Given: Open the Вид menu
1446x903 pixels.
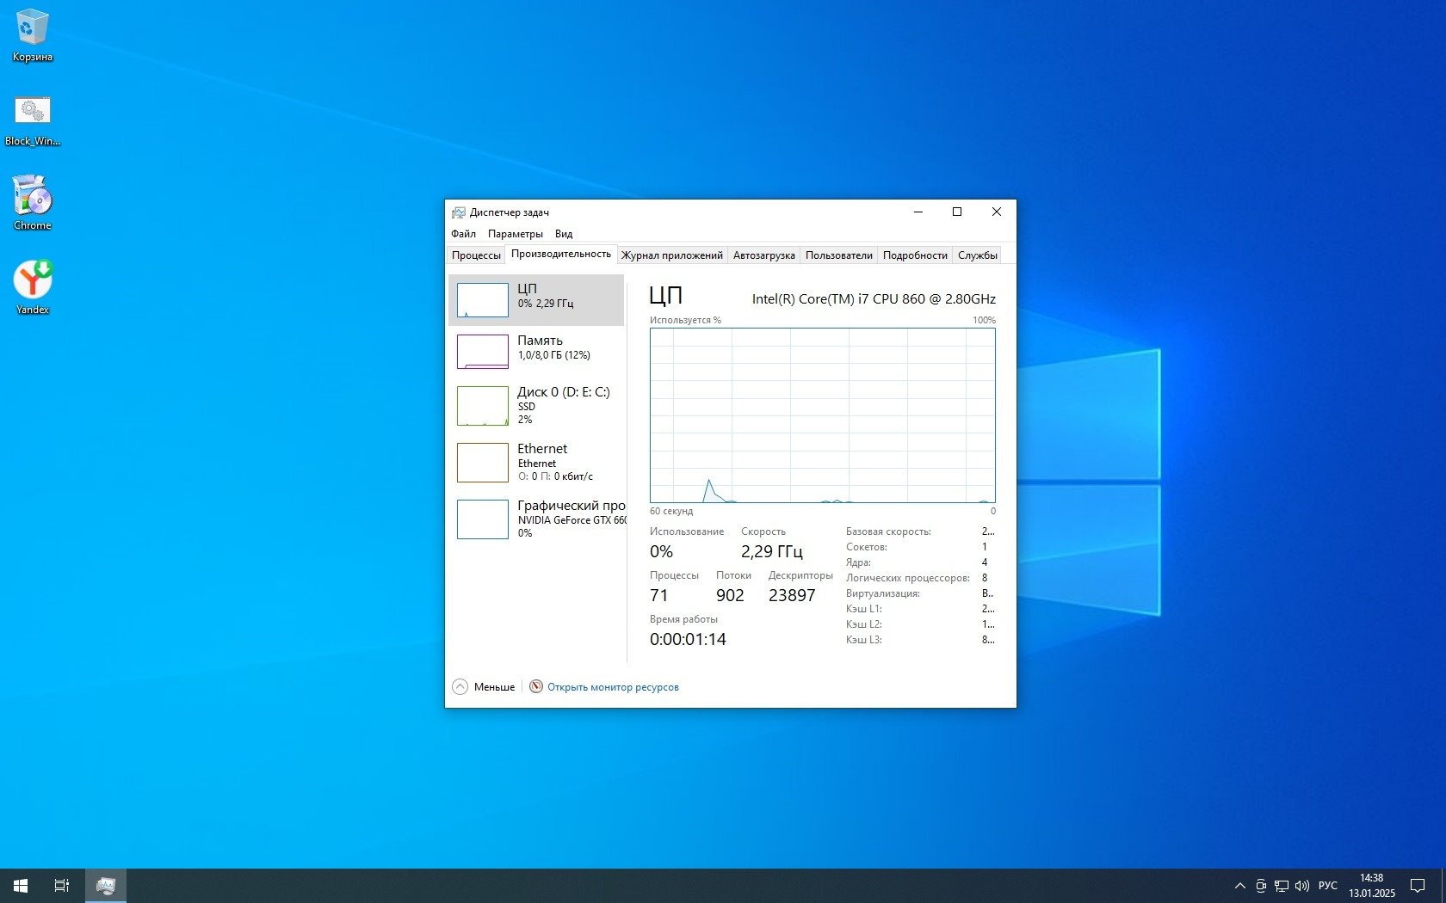Looking at the screenshot, I should [564, 234].
